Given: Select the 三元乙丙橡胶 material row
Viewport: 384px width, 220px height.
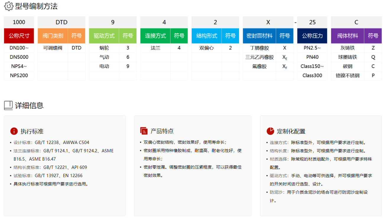Looking at the screenshot, I should point(259,57).
